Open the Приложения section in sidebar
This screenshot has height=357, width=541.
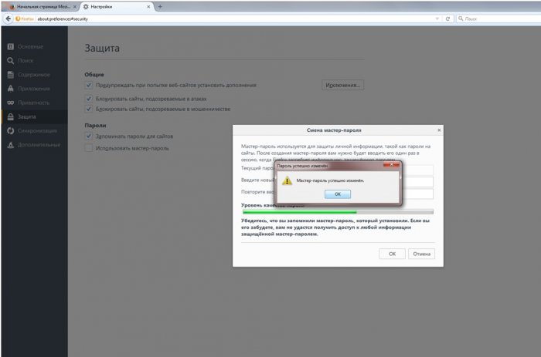[32, 89]
